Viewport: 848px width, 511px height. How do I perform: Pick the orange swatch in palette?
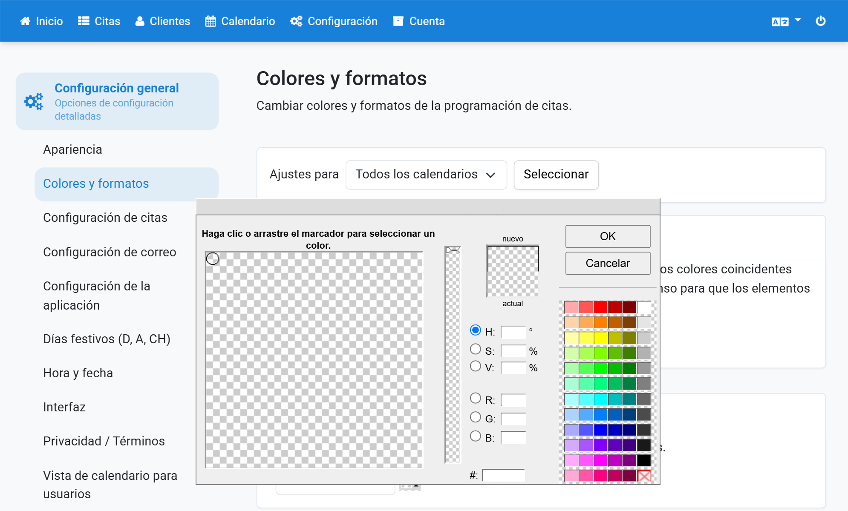[x=600, y=323]
